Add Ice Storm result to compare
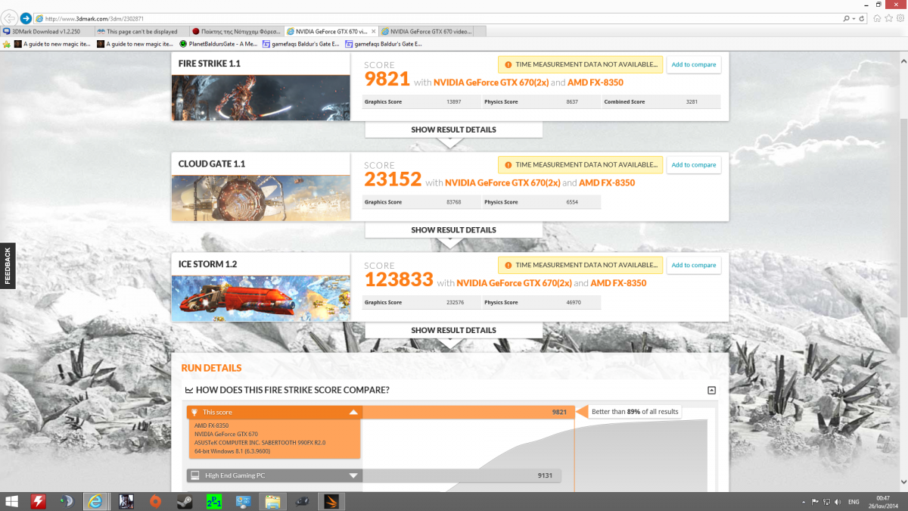908x511 pixels. [x=694, y=265]
